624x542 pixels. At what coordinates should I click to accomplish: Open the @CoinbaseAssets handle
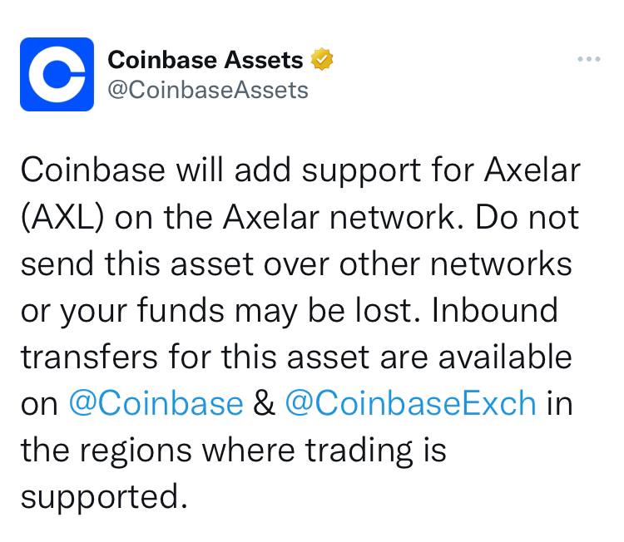(208, 89)
